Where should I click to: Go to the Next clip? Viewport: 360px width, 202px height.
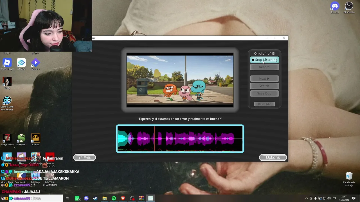pos(264,79)
